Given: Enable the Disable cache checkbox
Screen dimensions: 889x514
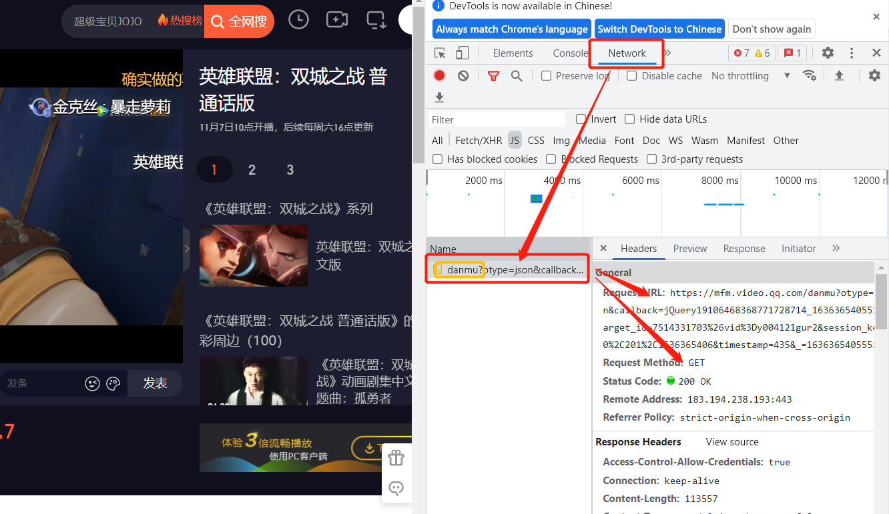Looking at the screenshot, I should (632, 76).
